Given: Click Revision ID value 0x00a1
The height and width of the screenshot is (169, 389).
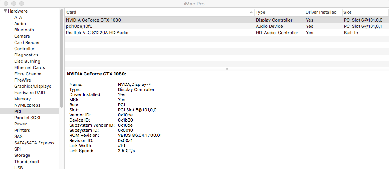Looking at the screenshot, I should (x=125, y=140).
